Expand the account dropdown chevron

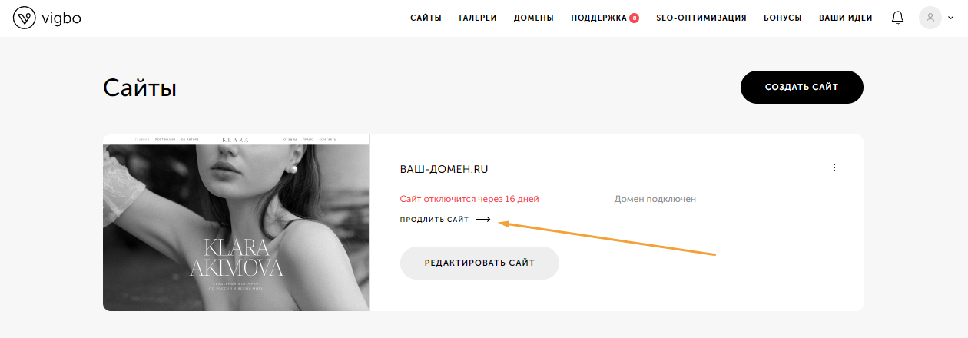tap(953, 18)
